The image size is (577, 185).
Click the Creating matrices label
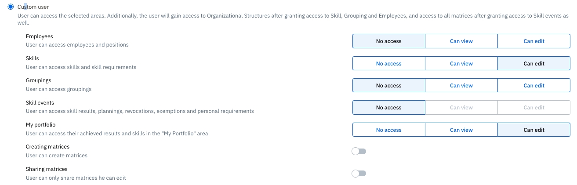point(47,147)
